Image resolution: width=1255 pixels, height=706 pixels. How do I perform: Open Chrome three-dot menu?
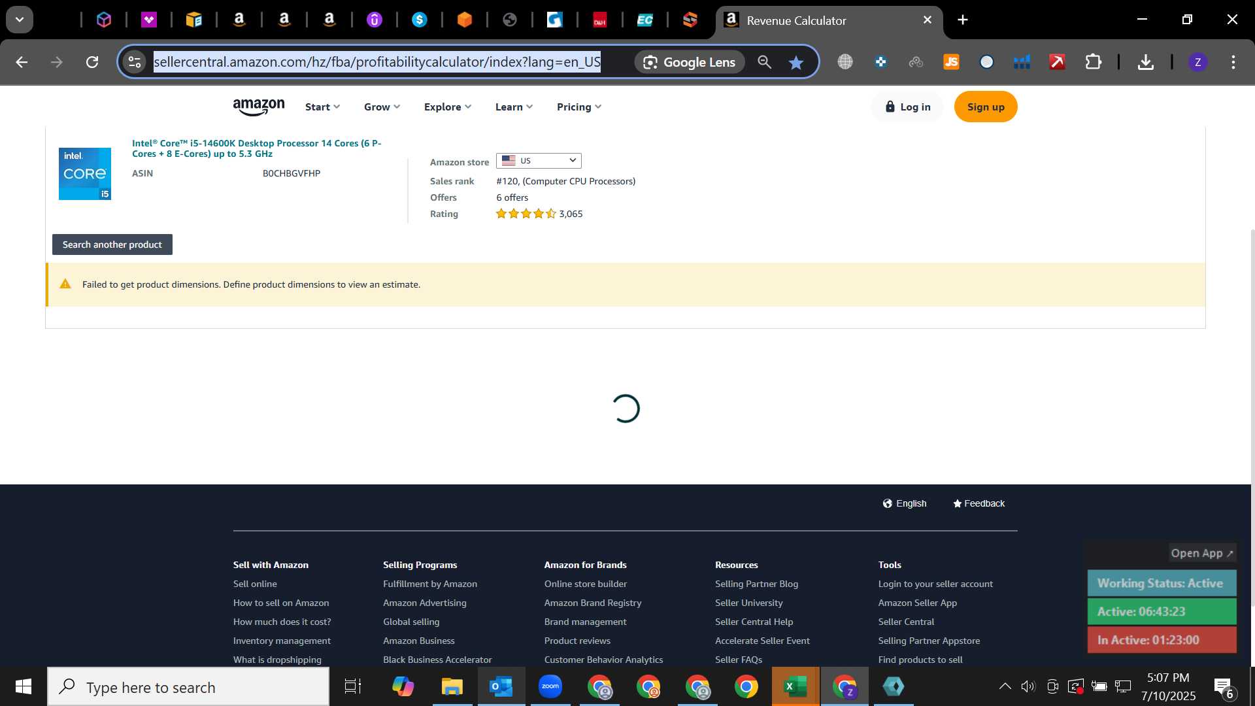[x=1233, y=62]
